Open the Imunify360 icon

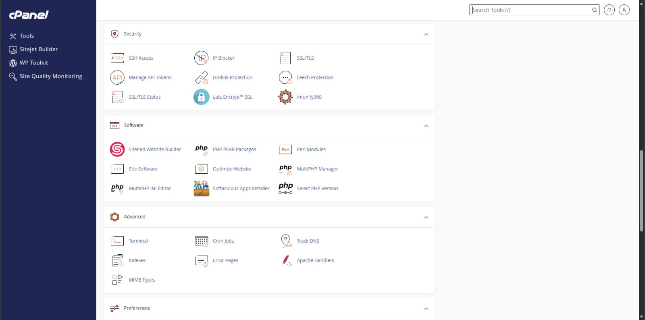coord(285,97)
